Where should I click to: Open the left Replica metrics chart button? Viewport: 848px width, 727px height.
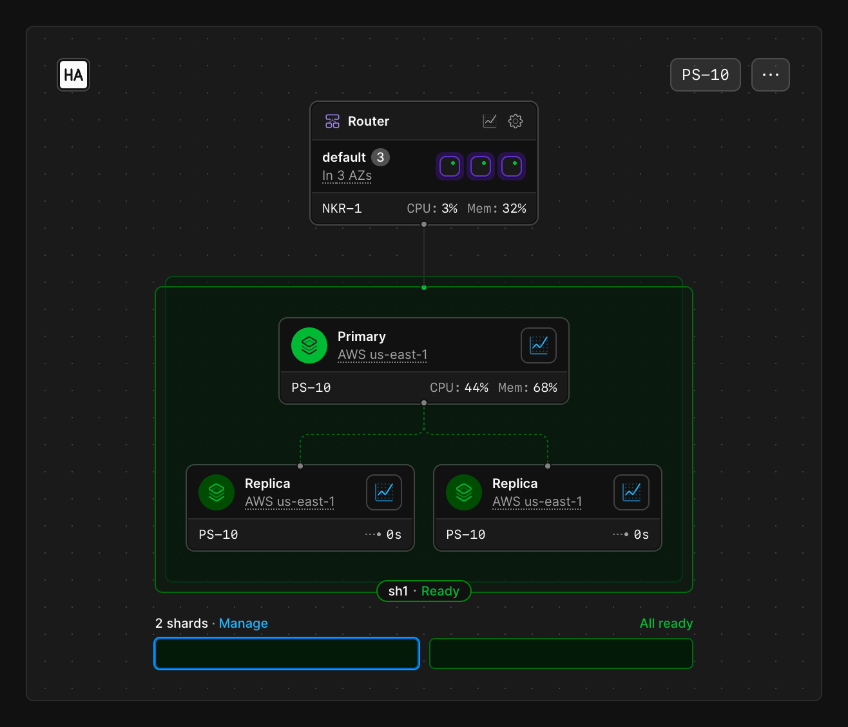[x=384, y=492]
